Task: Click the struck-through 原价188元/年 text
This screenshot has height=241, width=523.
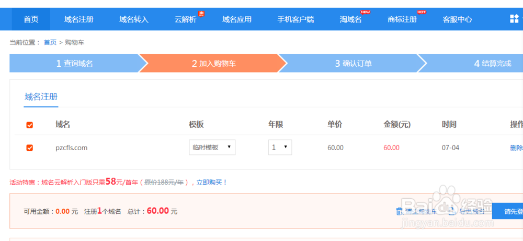Action: [164, 183]
